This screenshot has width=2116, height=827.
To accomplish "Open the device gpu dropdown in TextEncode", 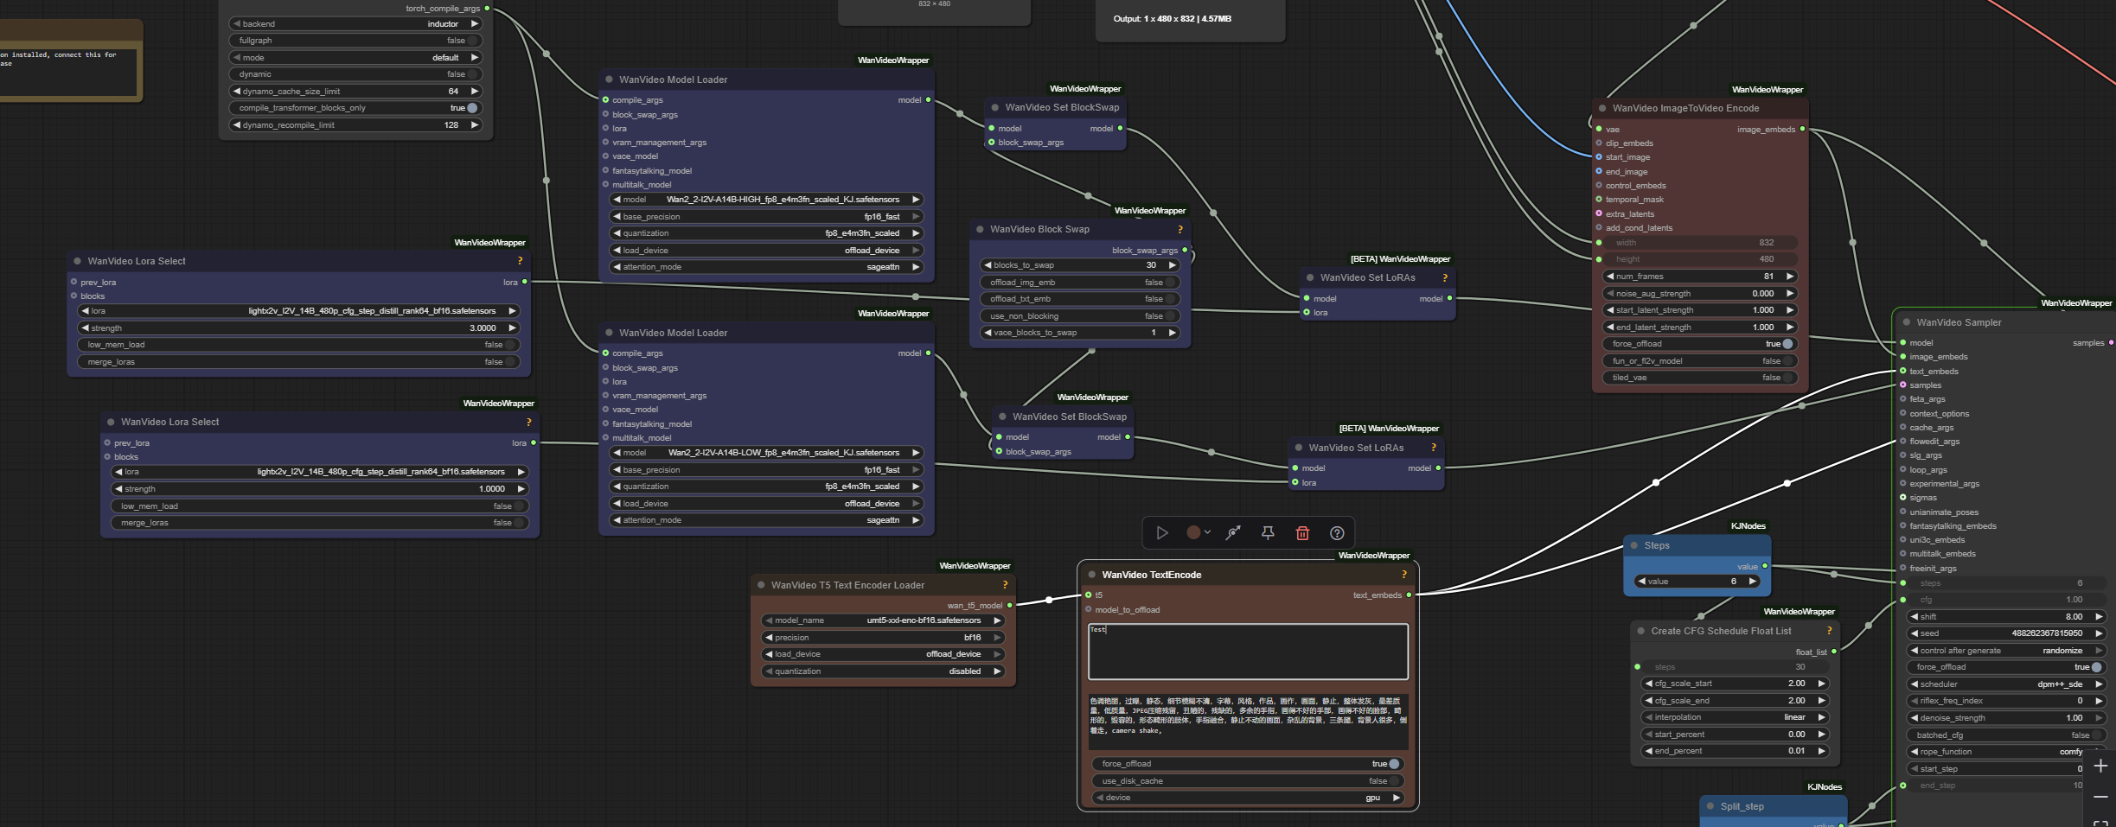I will pyautogui.click(x=1248, y=798).
